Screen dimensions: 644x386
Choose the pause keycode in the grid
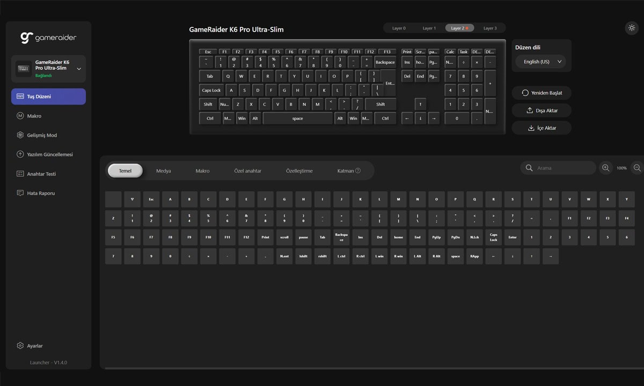tap(303, 237)
